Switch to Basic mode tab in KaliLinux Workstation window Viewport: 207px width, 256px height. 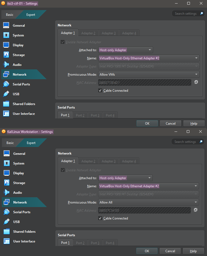tap(10, 143)
